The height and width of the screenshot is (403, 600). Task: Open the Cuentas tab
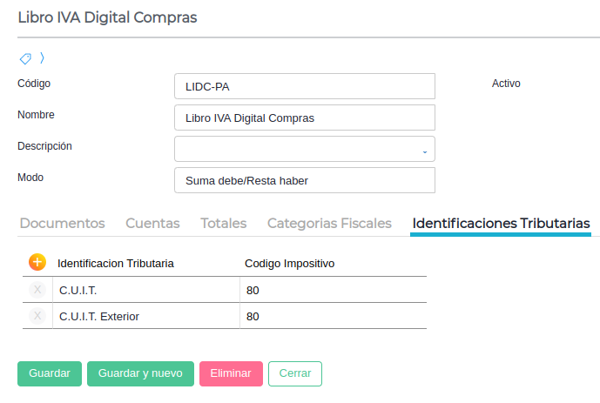152,224
